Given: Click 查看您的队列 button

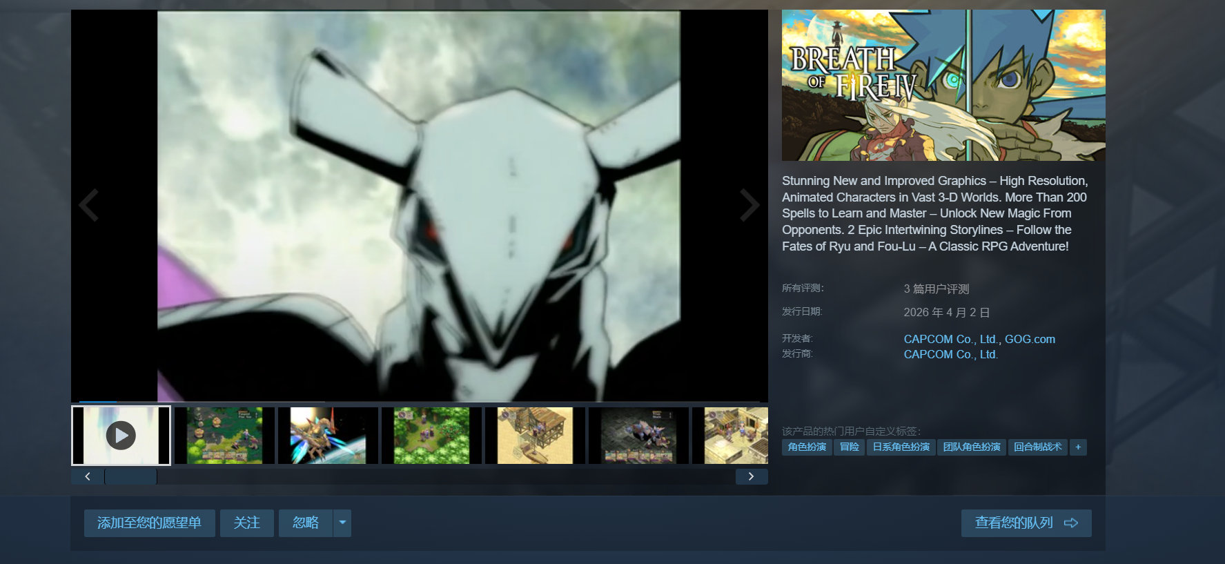Looking at the screenshot, I should pyautogui.click(x=1026, y=523).
